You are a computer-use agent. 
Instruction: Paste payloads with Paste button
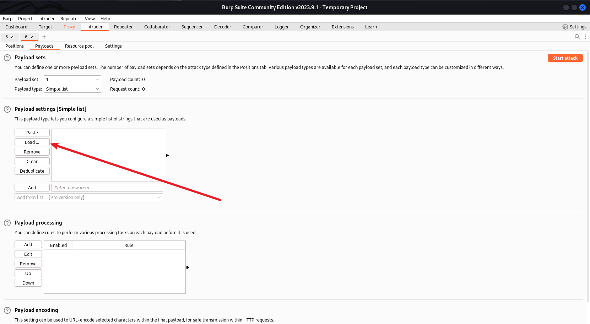point(32,133)
